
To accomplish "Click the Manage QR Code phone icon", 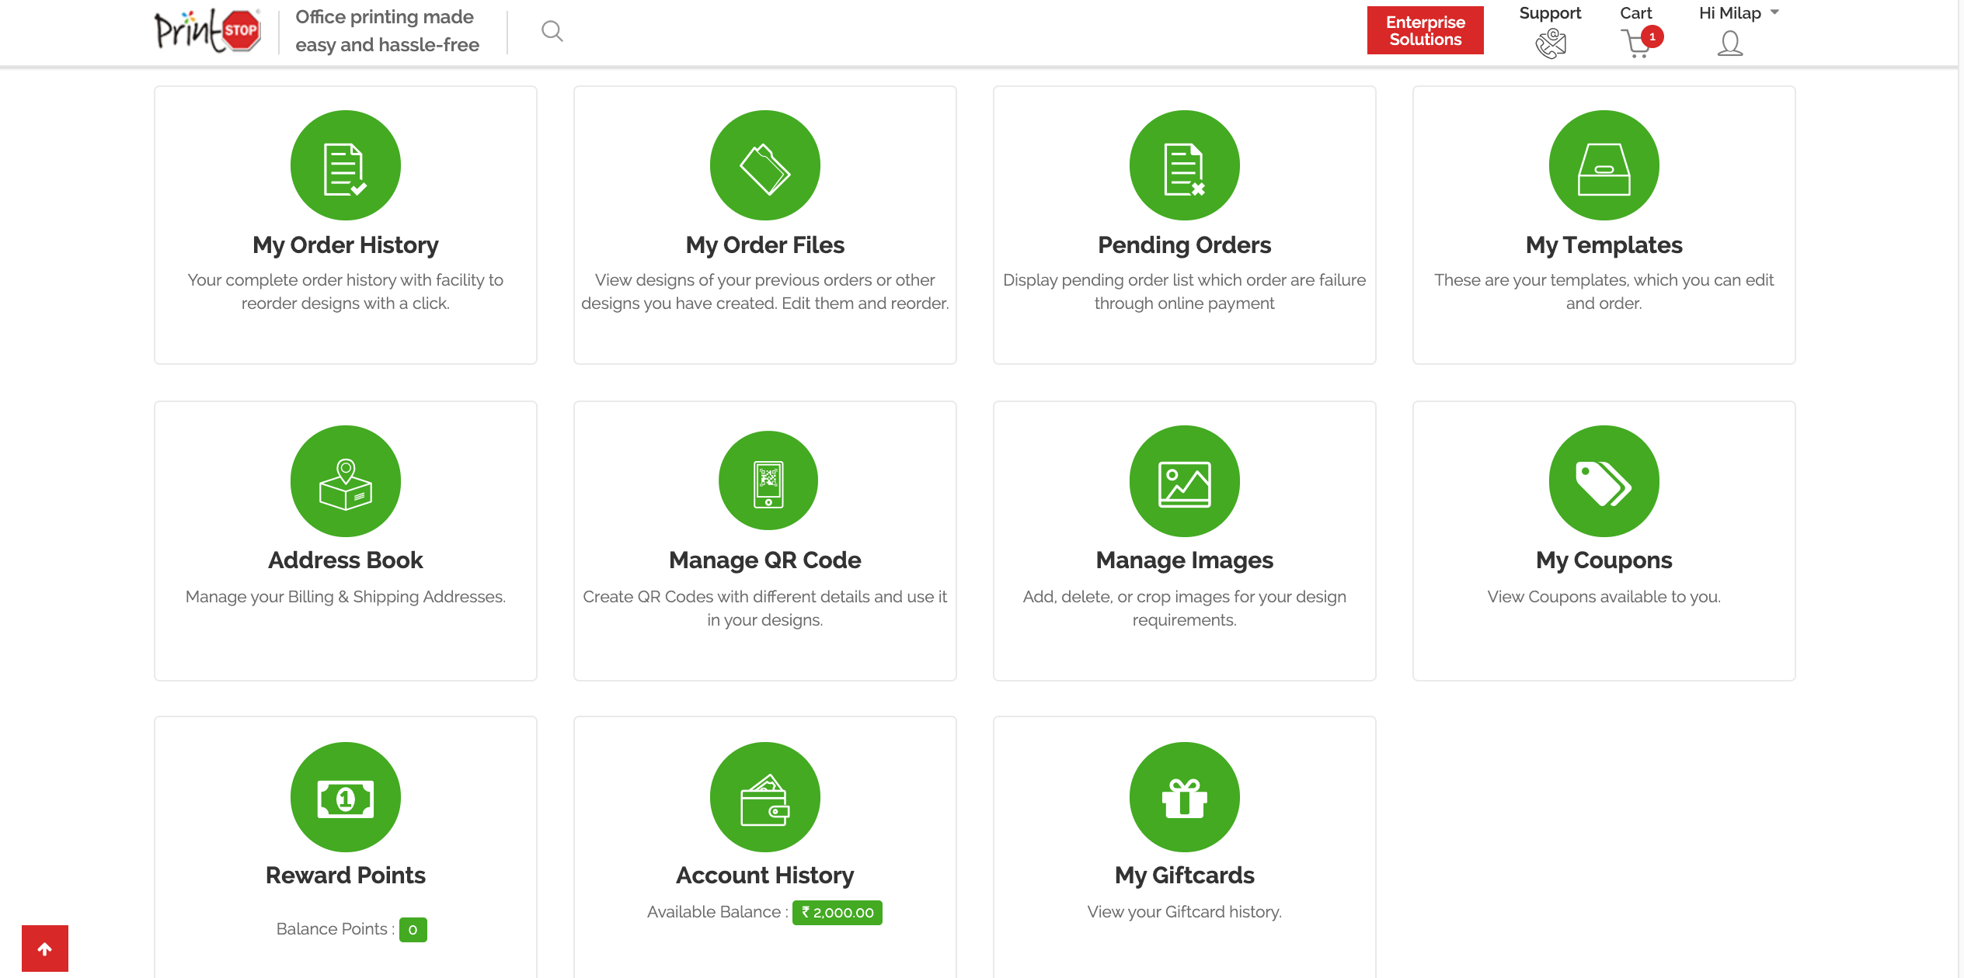I will pyautogui.click(x=768, y=481).
